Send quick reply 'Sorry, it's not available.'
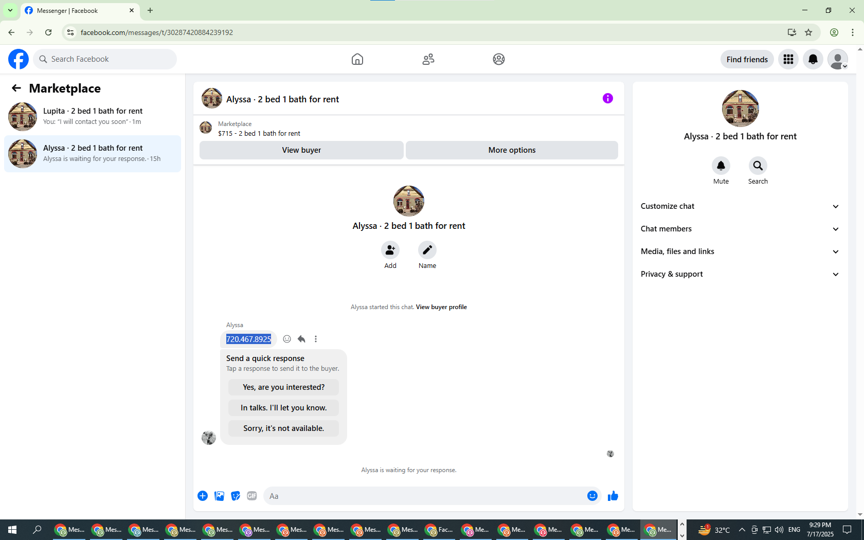Image resolution: width=864 pixels, height=540 pixels. pyautogui.click(x=283, y=428)
